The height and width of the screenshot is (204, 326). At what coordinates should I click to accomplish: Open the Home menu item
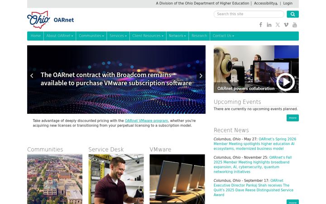pos(36,36)
